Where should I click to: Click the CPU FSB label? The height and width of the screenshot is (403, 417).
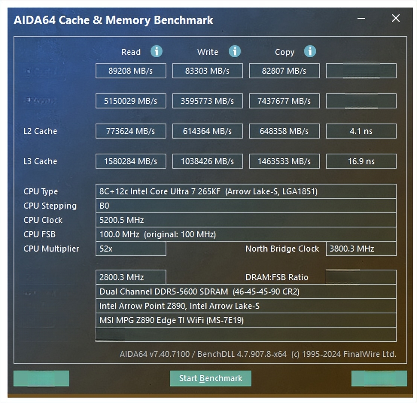point(40,235)
